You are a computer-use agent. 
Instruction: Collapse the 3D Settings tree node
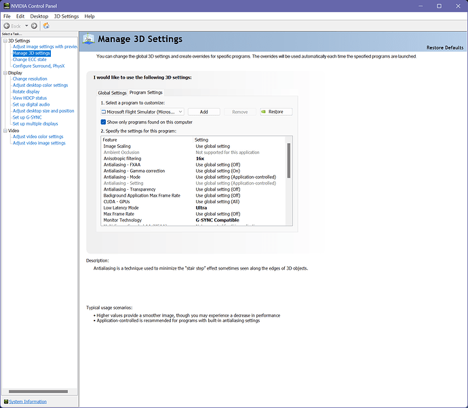5,41
